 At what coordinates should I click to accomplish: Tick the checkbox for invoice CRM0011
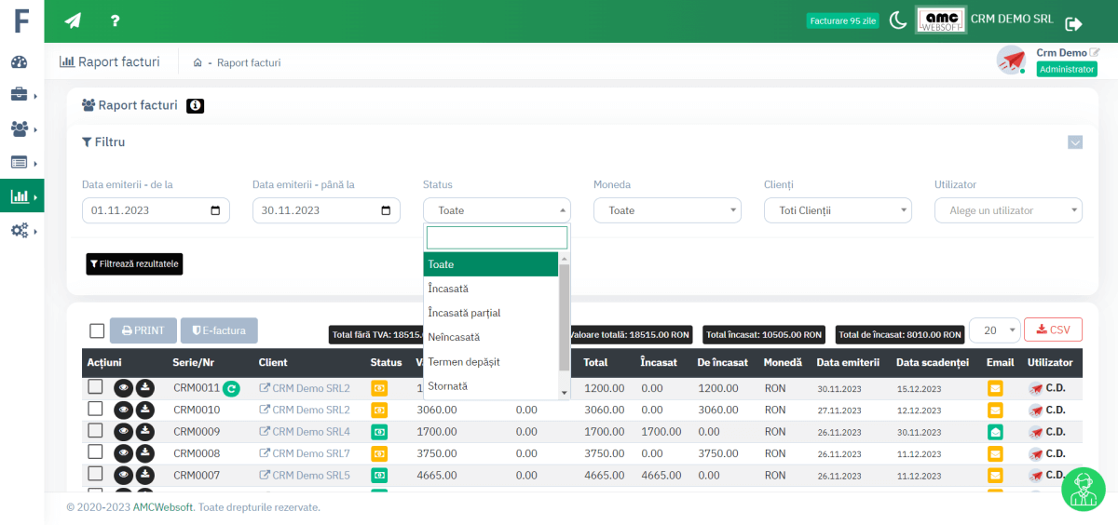pos(95,386)
